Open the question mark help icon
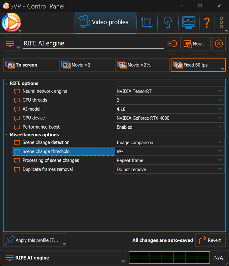Screen dimensions: 229x266 (x=207, y=22)
